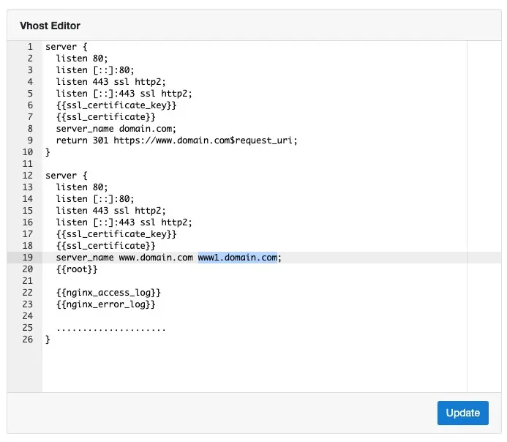Click {{ssl_certificate}} on line 7

tap(106, 117)
